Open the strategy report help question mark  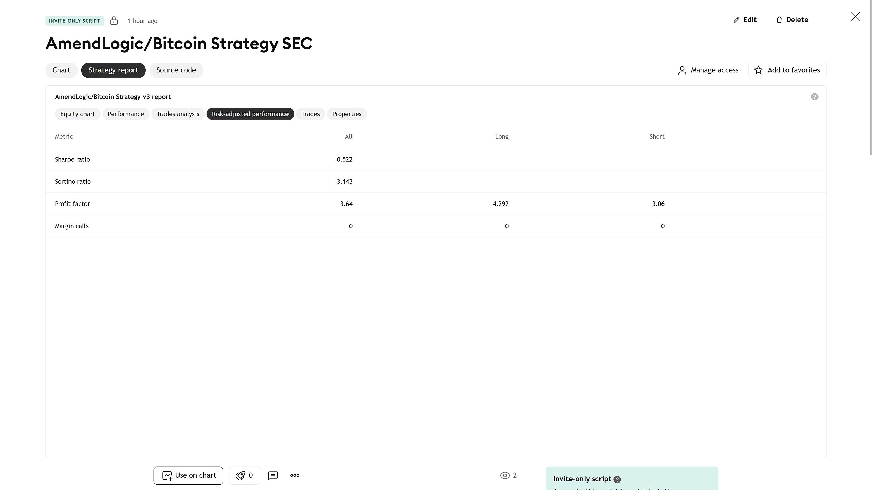815,97
